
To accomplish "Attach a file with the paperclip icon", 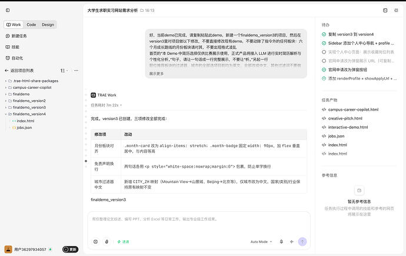I will (107, 241).
